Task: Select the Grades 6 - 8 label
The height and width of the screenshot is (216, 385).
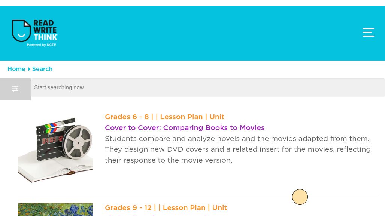Action: click(127, 117)
